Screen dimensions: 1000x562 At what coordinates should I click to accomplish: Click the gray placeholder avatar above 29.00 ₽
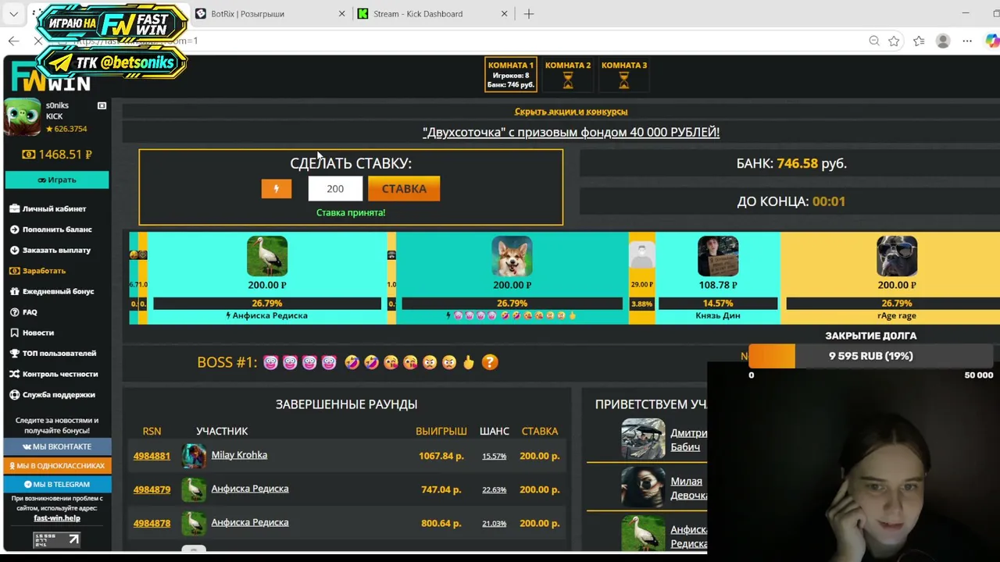tap(641, 255)
